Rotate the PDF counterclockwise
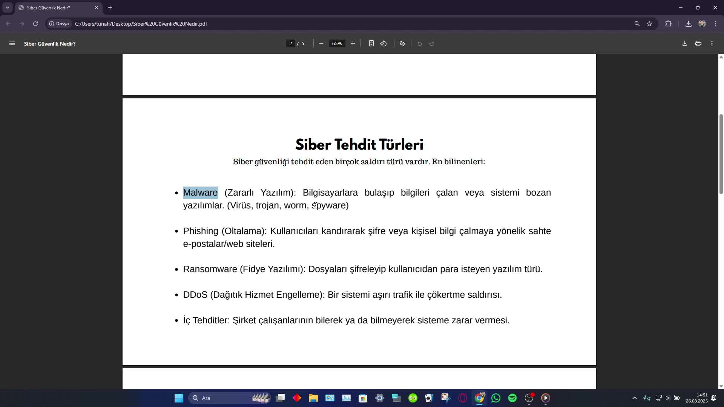724x407 pixels. pyautogui.click(x=383, y=44)
